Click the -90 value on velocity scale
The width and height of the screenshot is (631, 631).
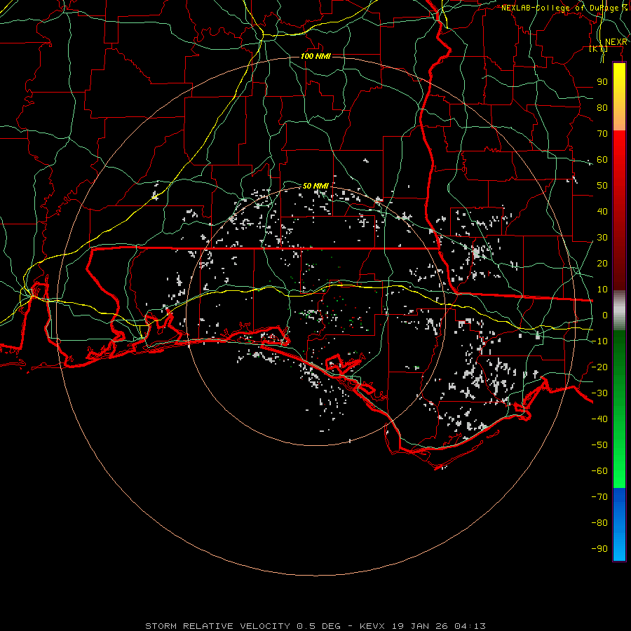pos(599,549)
